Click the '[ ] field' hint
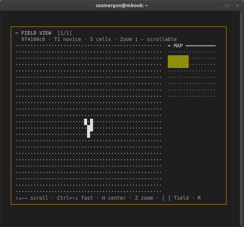 pos(175,198)
